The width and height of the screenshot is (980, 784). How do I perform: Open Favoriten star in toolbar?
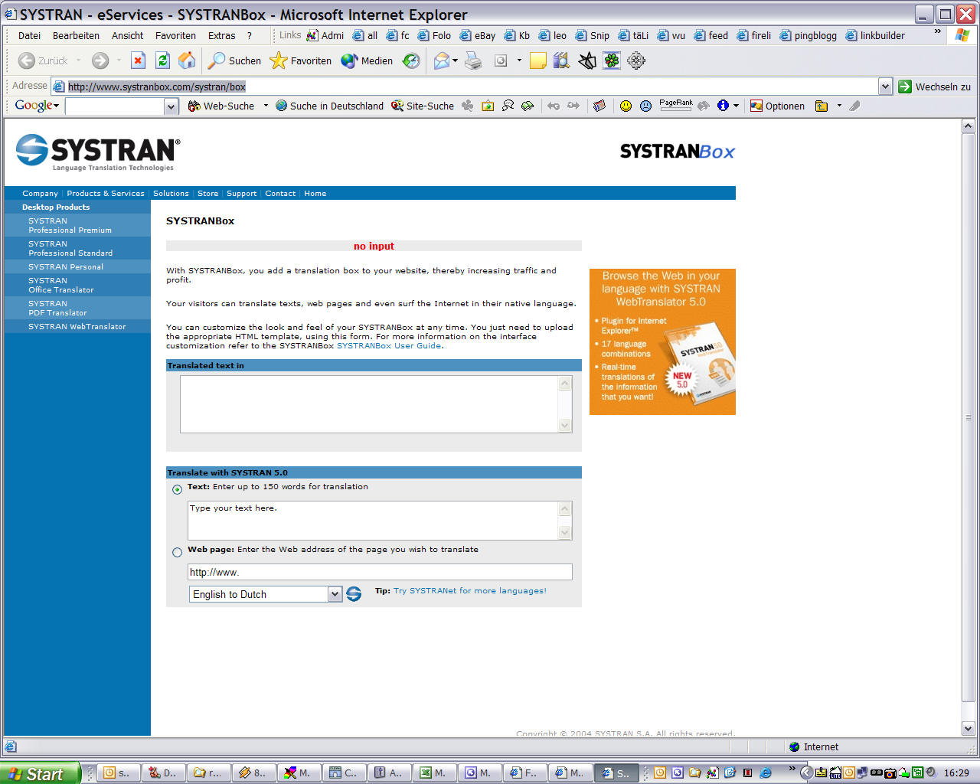click(x=301, y=61)
